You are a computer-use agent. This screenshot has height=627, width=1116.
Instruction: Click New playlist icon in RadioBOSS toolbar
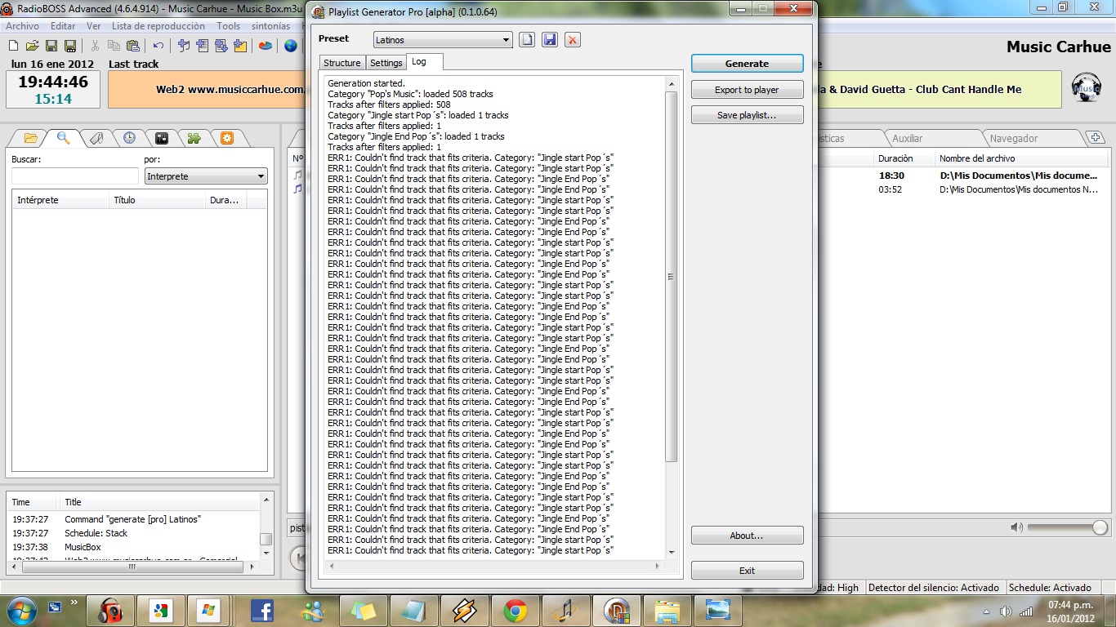pyautogui.click(x=14, y=46)
